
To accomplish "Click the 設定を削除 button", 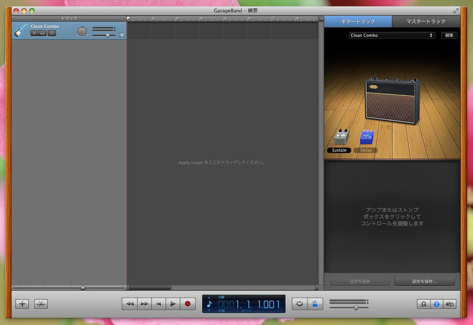I will pyautogui.click(x=360, y=281).
